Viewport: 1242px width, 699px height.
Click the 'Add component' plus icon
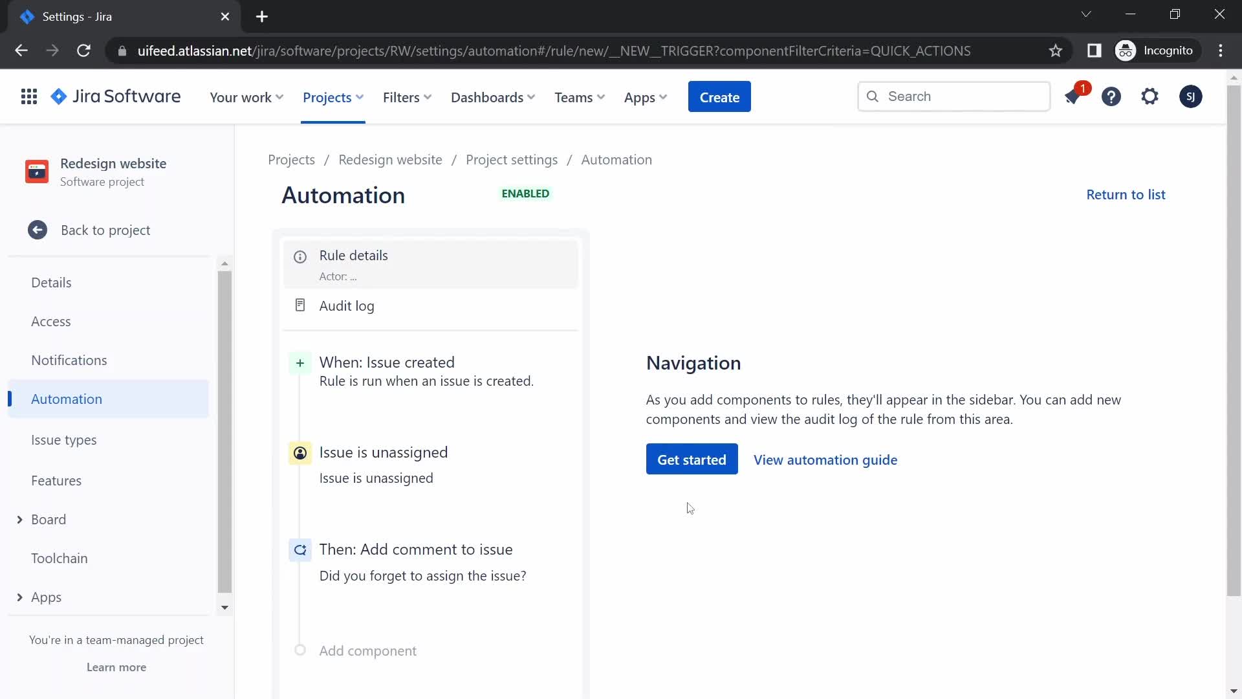[x=300, y=651]
